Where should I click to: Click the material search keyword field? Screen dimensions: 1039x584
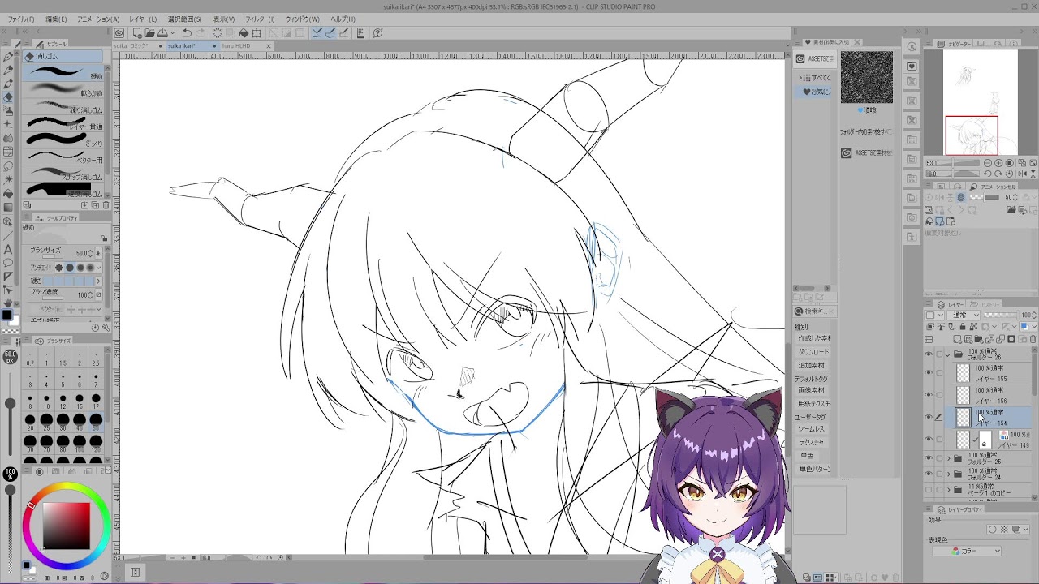[817, 311]
